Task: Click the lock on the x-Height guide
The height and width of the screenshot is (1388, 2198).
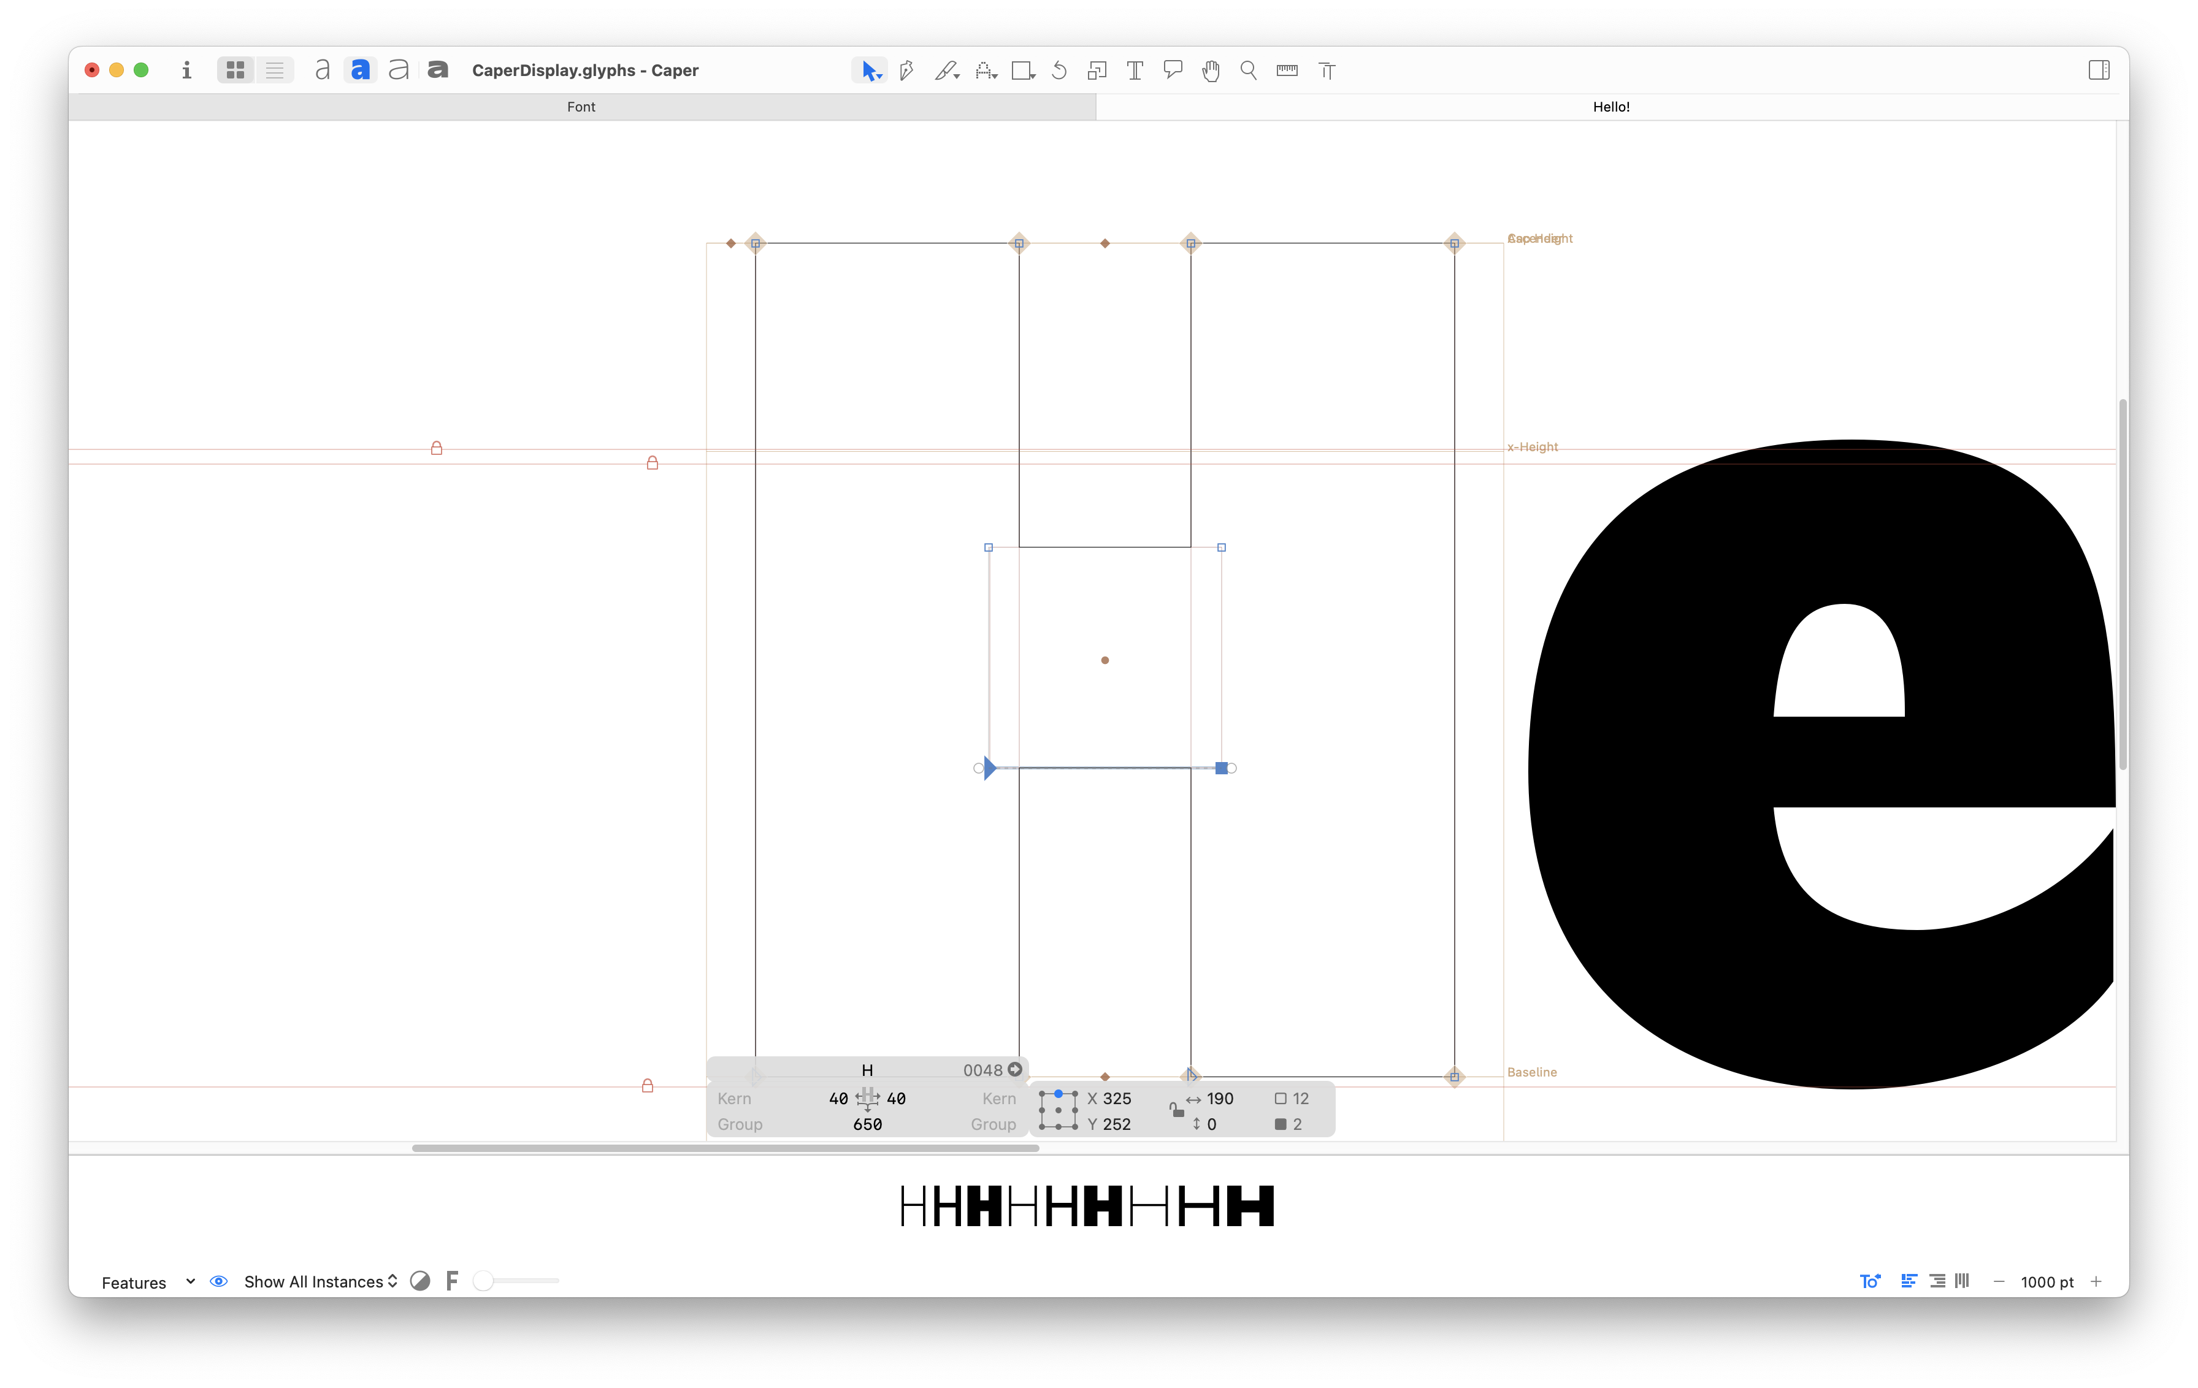Action: tap(436, 448)
